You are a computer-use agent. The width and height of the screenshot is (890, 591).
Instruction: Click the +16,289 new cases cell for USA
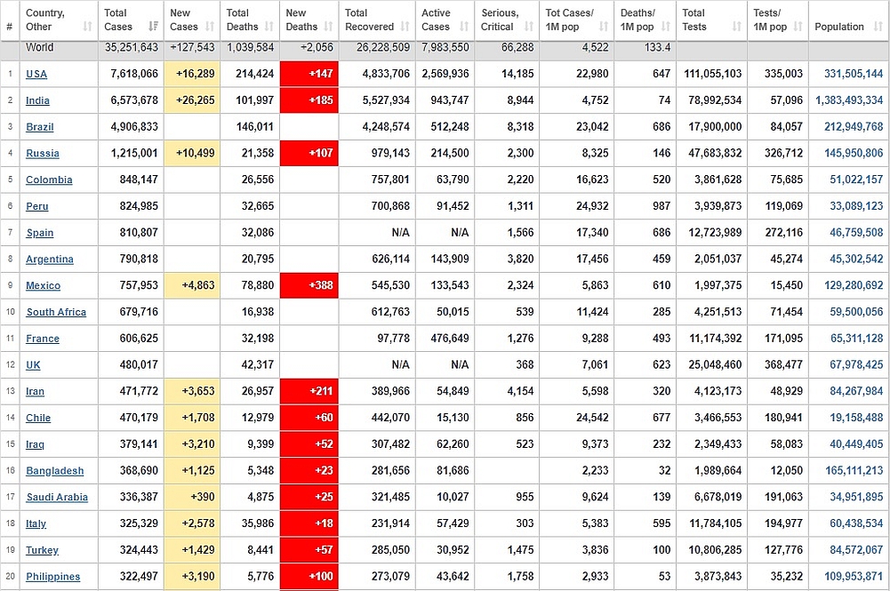click(x=192, y=74)
